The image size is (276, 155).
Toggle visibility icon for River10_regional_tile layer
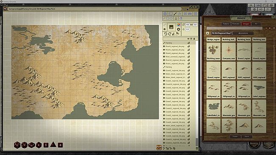pyautogui.click(x=189, y=60)
